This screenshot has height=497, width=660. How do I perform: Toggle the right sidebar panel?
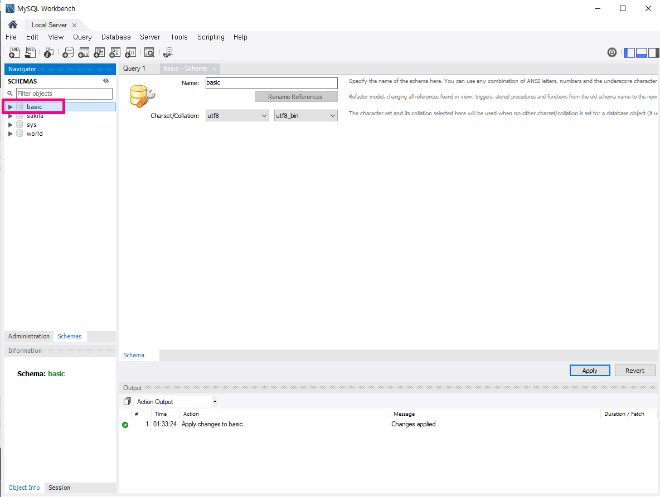(654, 52)
